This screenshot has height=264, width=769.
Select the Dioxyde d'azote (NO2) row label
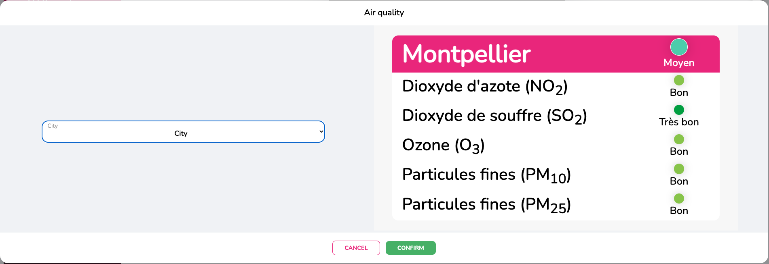tap(484, 87)
